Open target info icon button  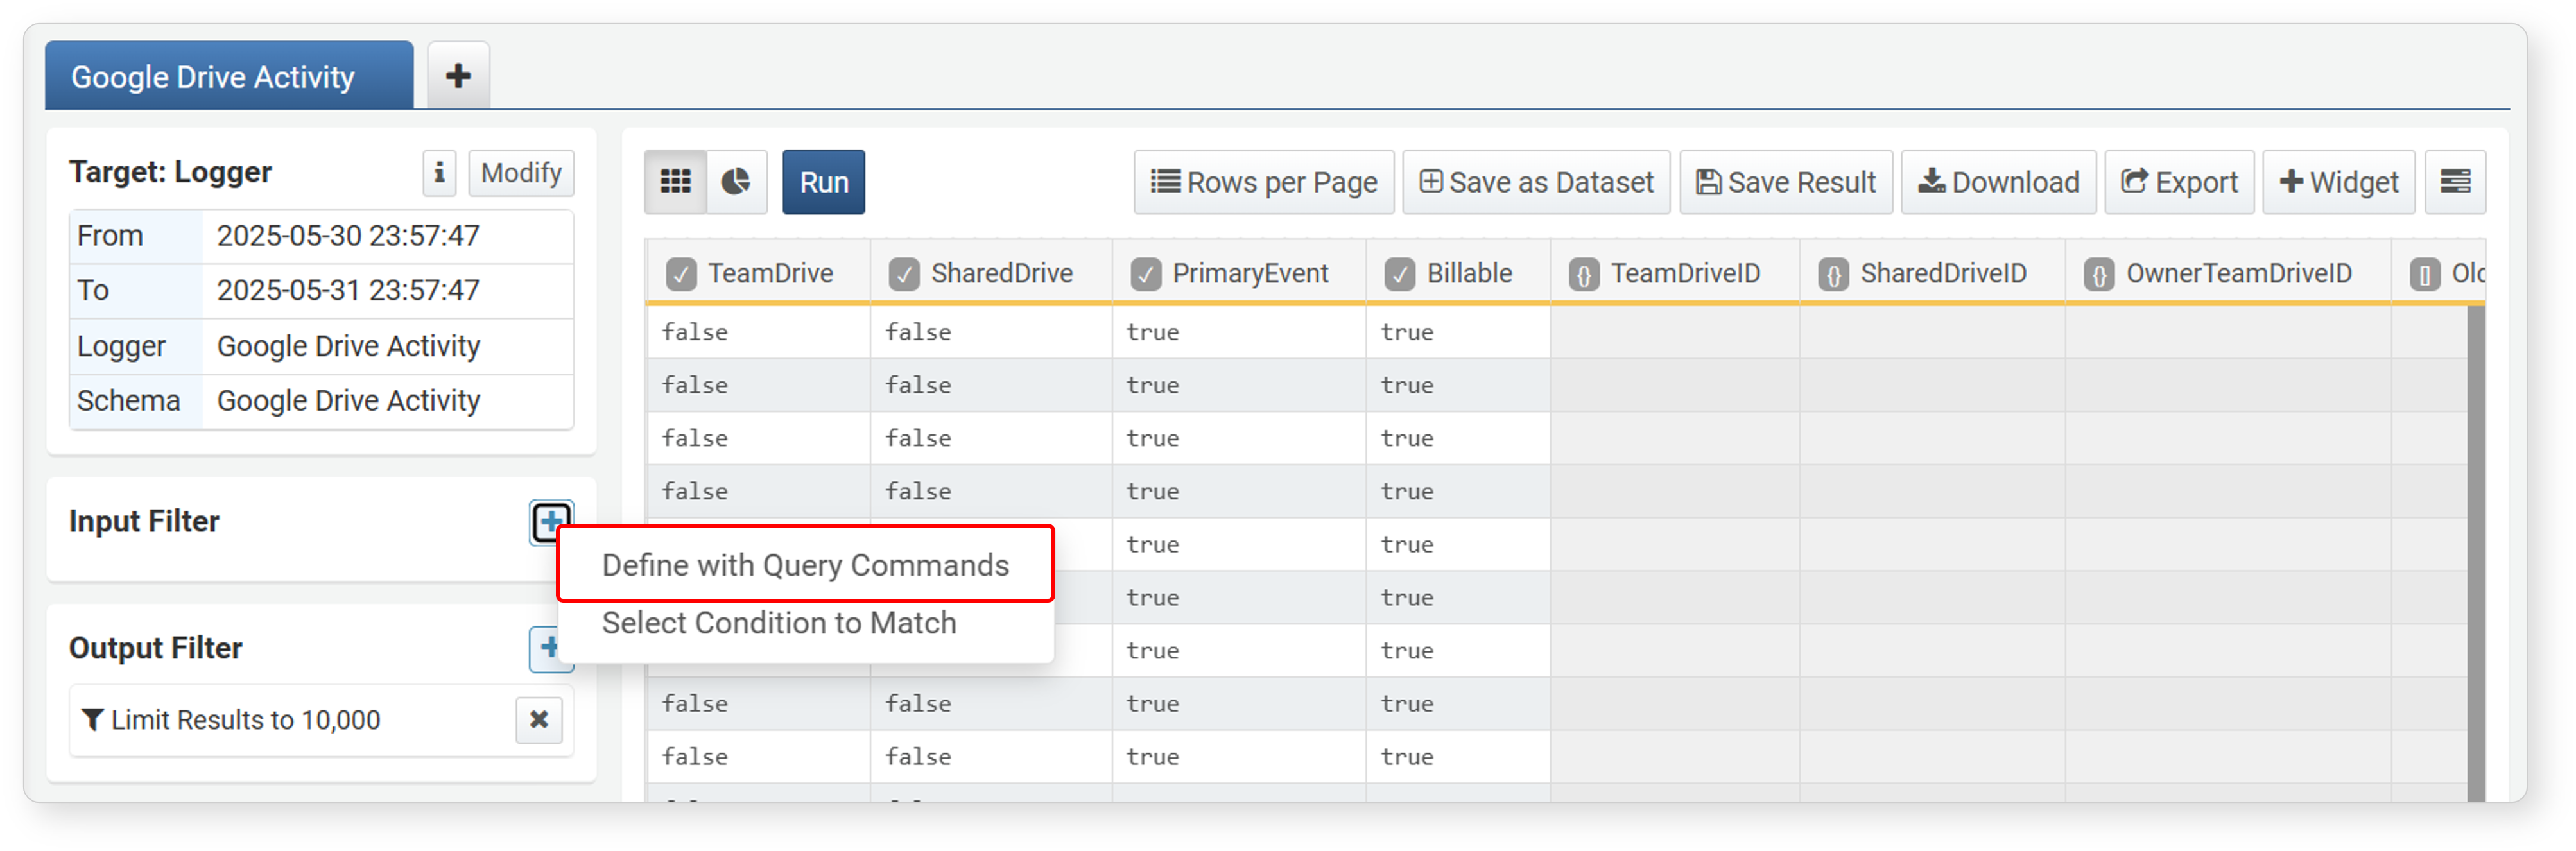click(x=439, y=173)
